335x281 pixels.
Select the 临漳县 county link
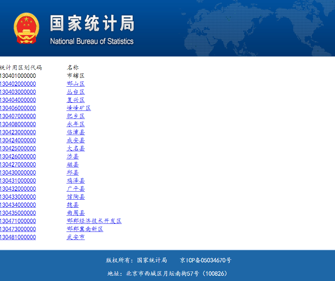pos(75,132)
